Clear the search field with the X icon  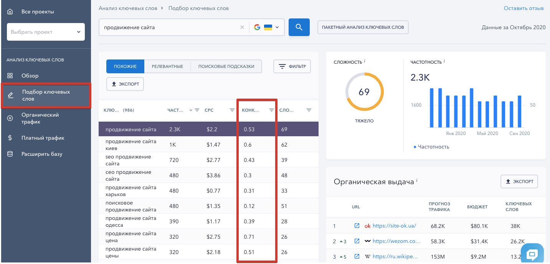(x=242, y=27)
